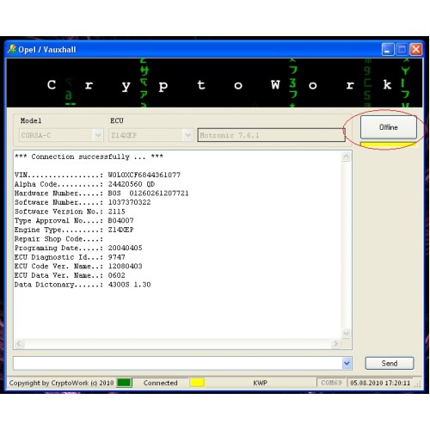Click the Type Approval No. B04007 line
The image size is (430, 430).
(74, 220)
